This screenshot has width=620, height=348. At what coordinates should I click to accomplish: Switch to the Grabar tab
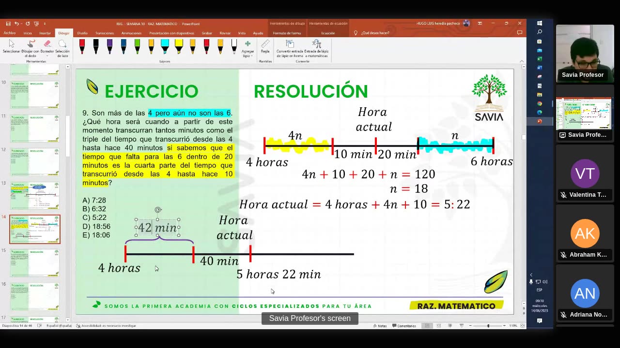[x=207, y=33]
